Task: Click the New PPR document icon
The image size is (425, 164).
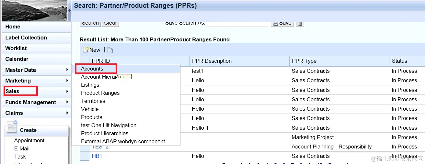Action: coord(86,50)
